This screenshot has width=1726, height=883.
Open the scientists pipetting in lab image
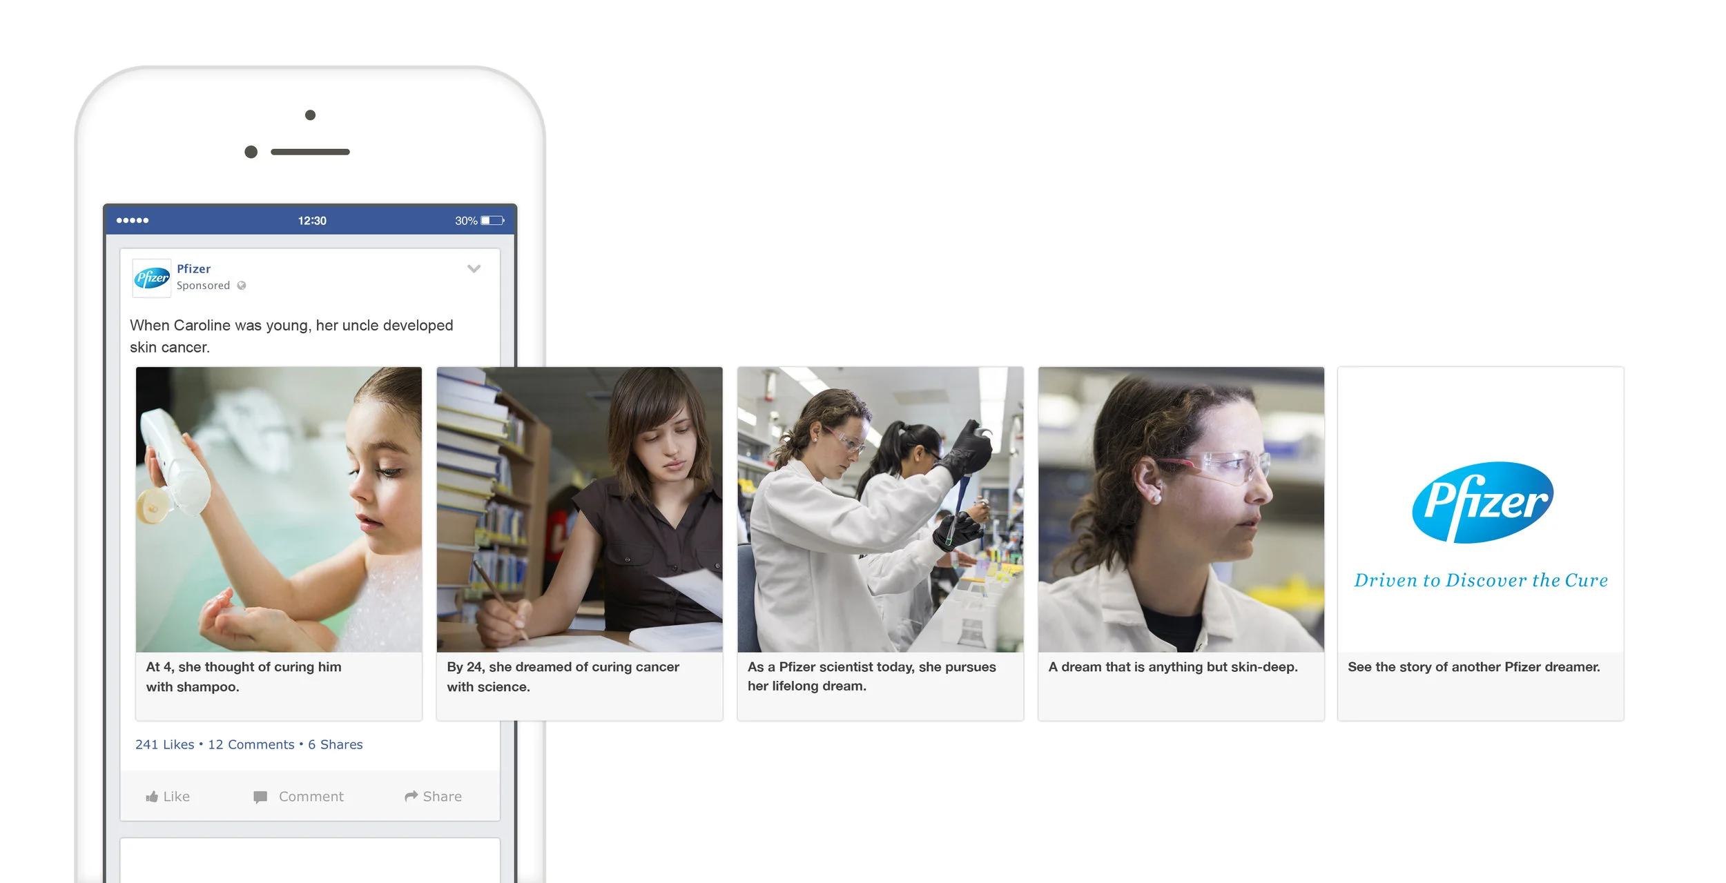[x=880, y=509]
